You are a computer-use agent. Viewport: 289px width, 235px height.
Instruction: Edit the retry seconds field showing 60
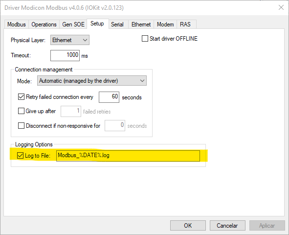point(109,97)
